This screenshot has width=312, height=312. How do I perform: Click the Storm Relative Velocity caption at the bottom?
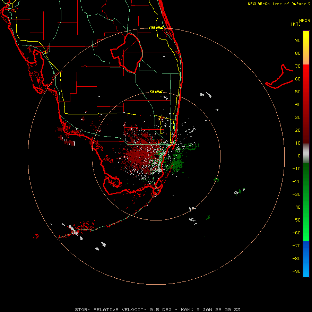pos(157,310)
